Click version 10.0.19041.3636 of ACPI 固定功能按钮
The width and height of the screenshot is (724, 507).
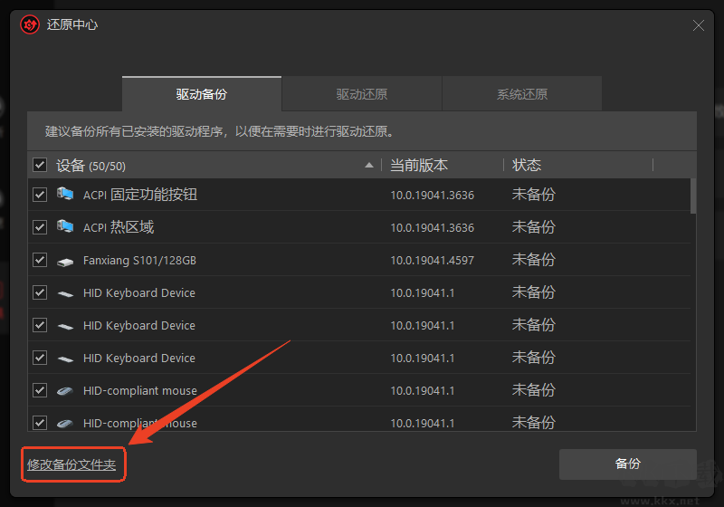[x=433, y=196]
